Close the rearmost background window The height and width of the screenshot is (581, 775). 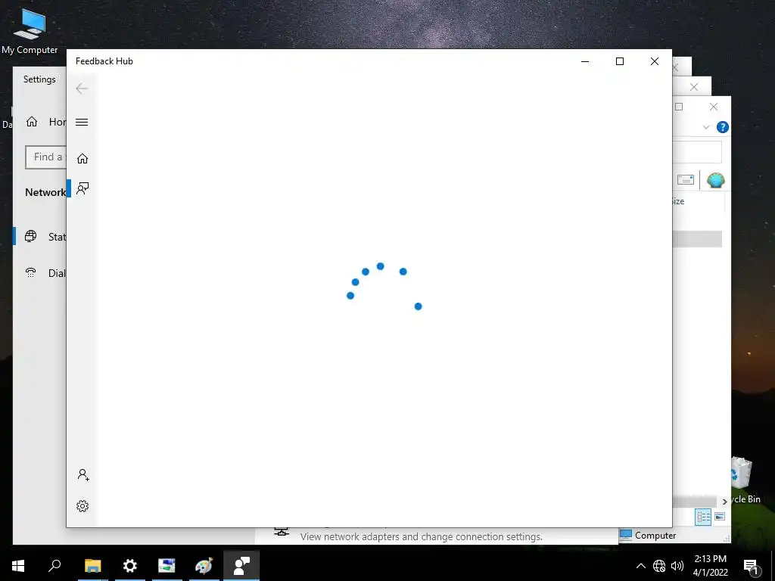tap(676, 67)
